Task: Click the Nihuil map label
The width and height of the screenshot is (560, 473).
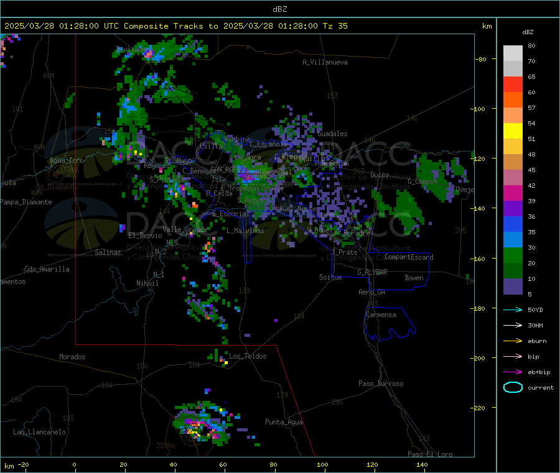Action: point(147,283)
